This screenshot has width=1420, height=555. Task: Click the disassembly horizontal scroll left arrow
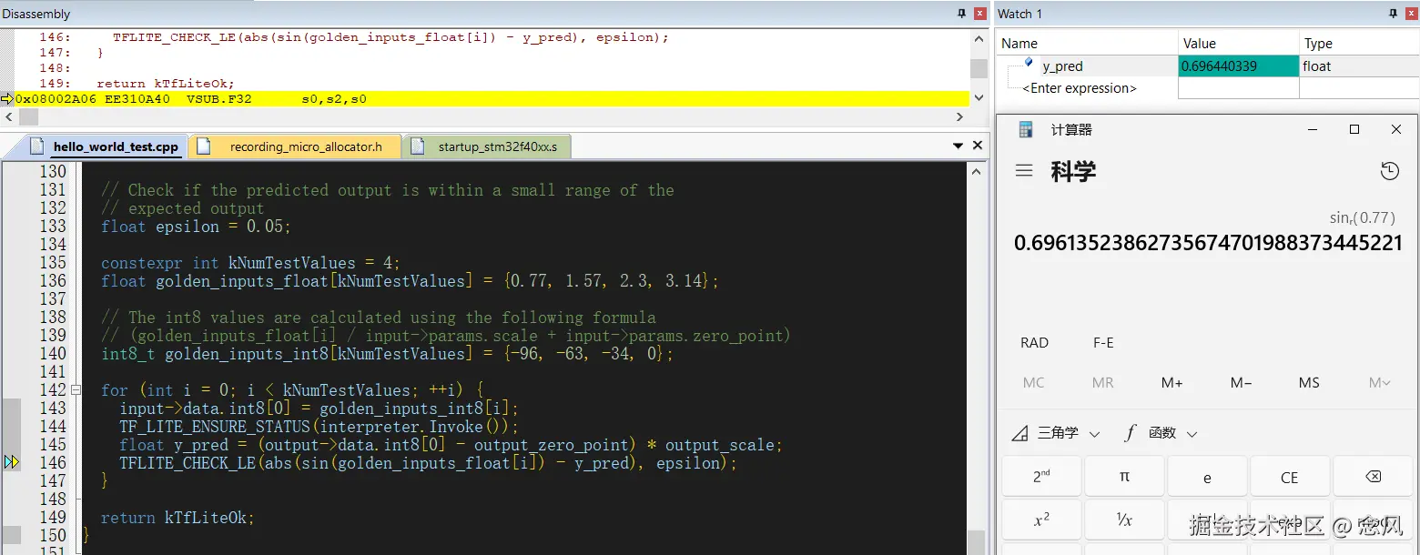8,116
